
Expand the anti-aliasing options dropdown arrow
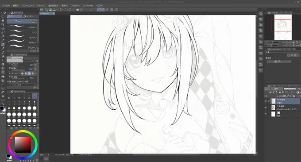point(35,73)
